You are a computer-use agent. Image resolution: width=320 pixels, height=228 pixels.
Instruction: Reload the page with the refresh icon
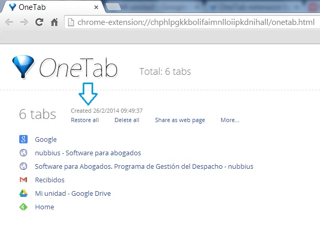pyautogui.click(x=39, y=22)
